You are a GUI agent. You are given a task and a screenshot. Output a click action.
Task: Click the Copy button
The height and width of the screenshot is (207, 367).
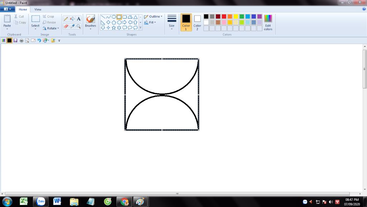[20, 23]
